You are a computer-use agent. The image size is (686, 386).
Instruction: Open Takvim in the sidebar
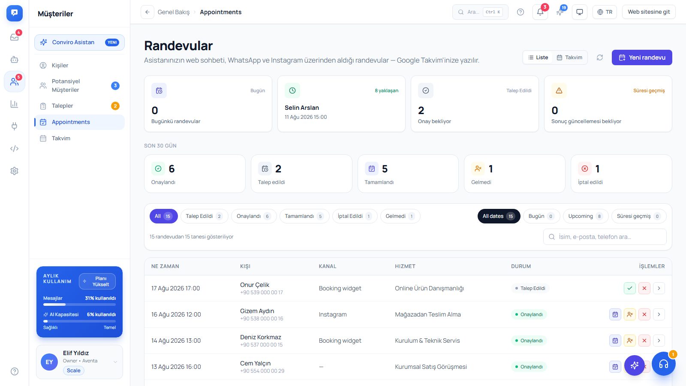tap(79, 139)
